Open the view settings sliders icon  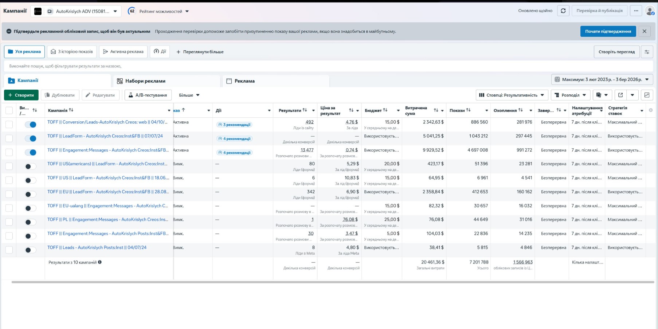click(x=647, y=52)
